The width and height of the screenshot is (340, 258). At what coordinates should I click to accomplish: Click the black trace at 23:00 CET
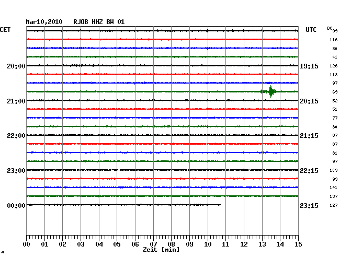click(162, 170)
